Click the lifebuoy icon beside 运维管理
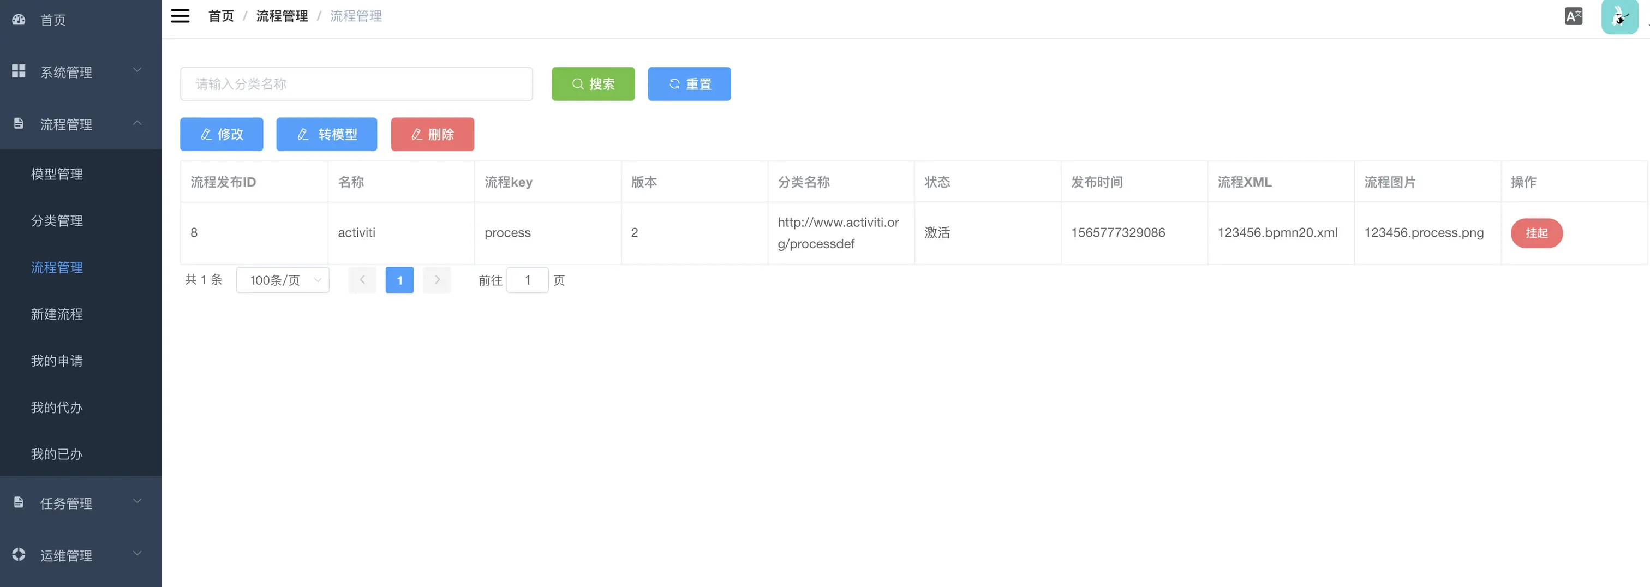 point(19,554)
